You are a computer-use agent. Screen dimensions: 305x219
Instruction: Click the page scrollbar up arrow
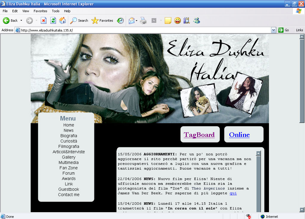[x=302, y=37]
